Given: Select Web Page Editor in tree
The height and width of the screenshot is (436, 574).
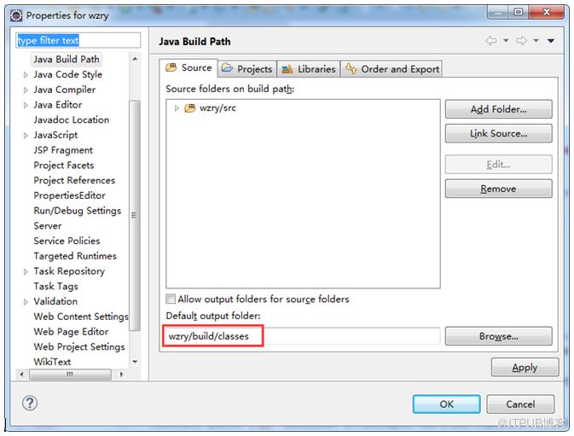Looking at the screenshot, I should coord(71,332).
